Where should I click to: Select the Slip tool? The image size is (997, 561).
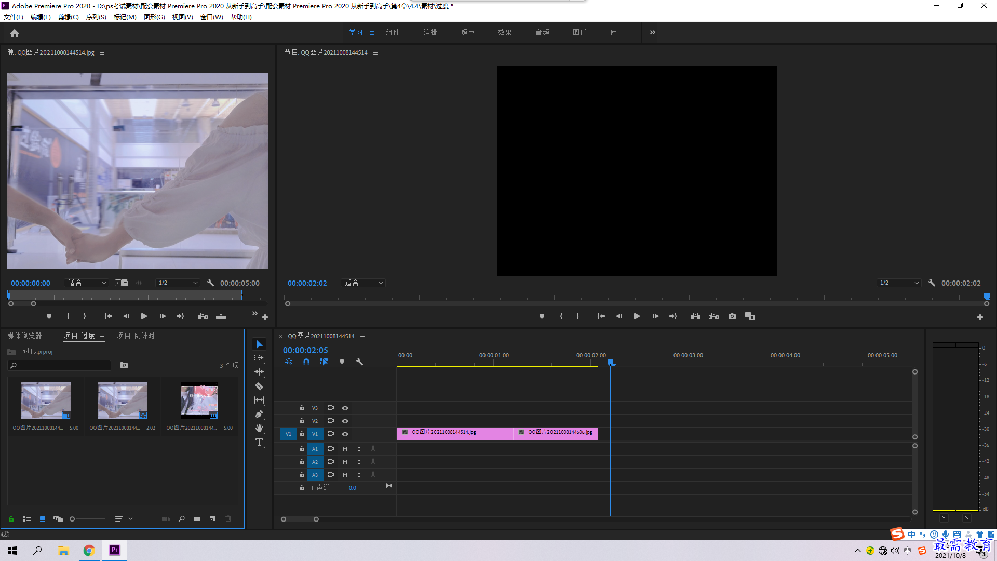259,400
